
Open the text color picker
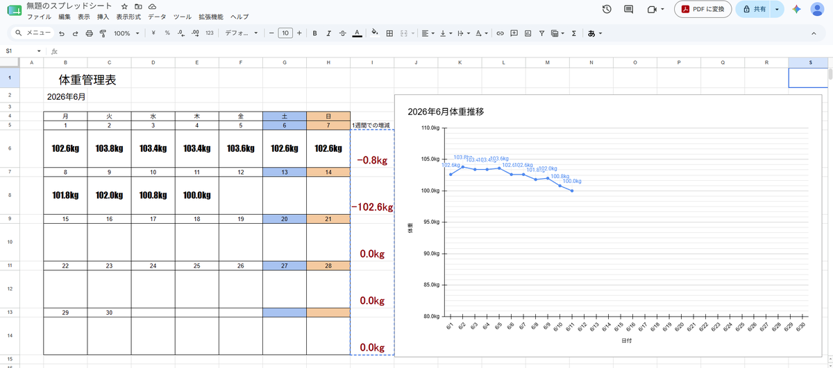(x=356, y=33)
